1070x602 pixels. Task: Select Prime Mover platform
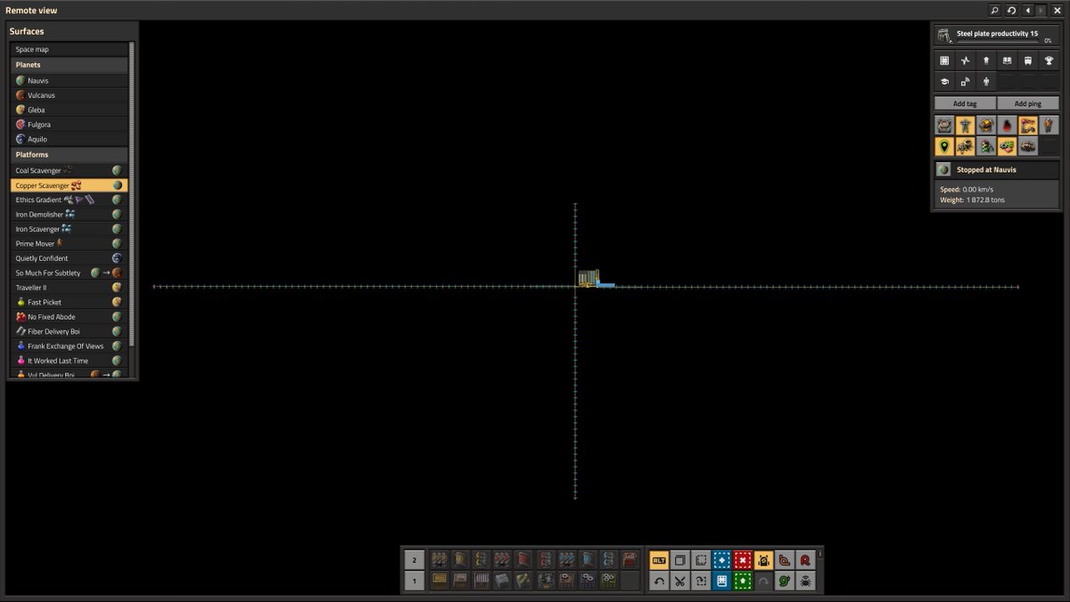(x=70, y=243)
